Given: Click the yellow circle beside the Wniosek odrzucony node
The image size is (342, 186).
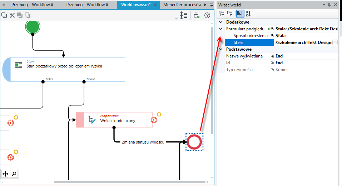Looking at the screenshot, I should tap(159, 114).
